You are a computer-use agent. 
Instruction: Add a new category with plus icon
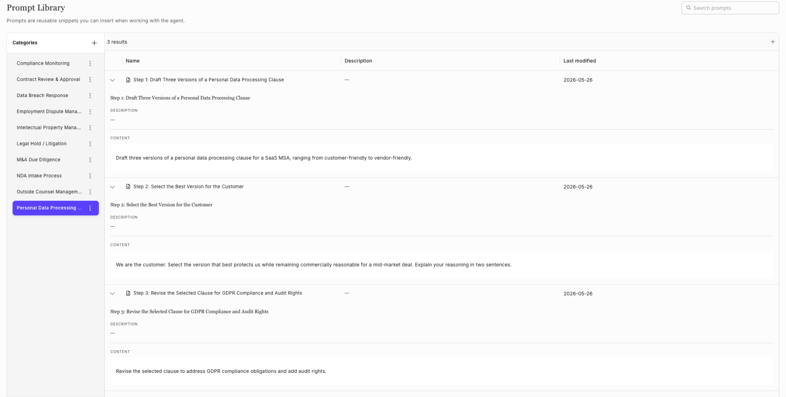coord(94,43)
